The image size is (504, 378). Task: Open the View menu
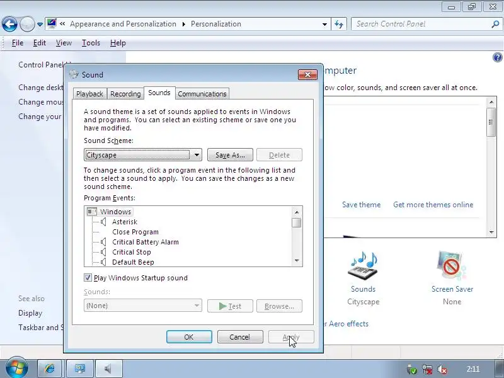click(x=64, y=43)
